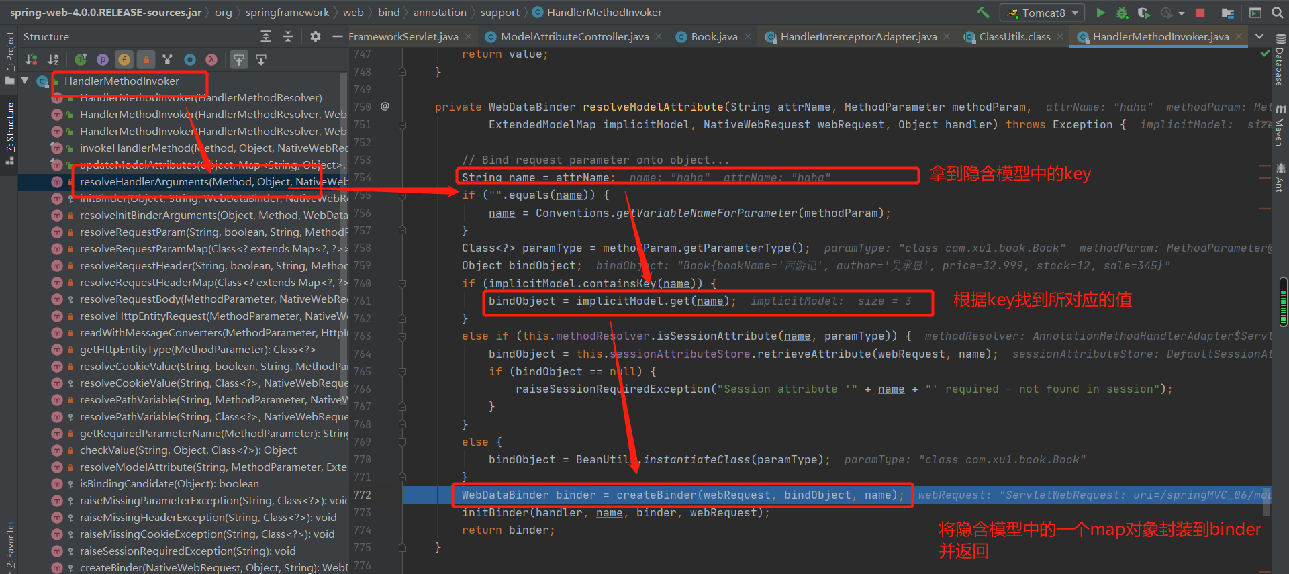This screenshot has height=574, width=1289.
Task: Toggle Show Properties purple p icon
Action: [x=102, y=60]
